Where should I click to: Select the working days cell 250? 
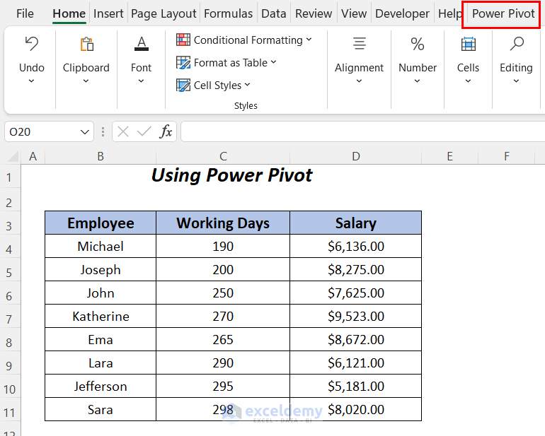pyautogui.click(x=223, y=293)
